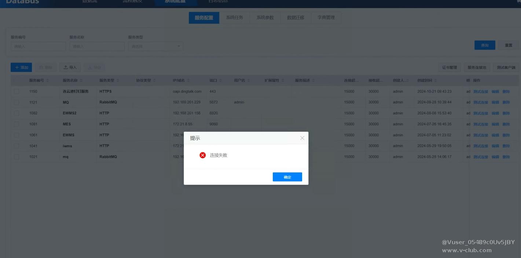Open 服务连接池 connection pool
This screenshot has width=521, height=258.
(x=477, y=68)
